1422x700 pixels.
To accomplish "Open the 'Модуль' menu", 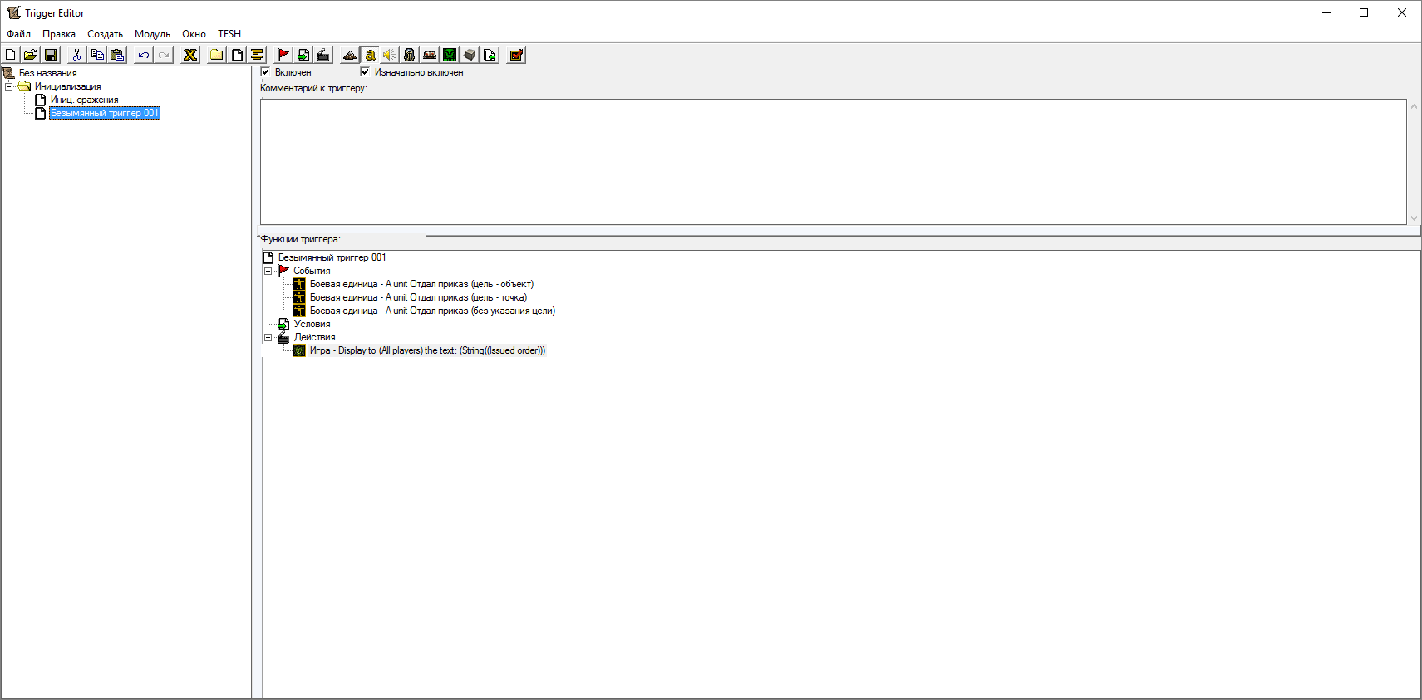I will coord(153,34).
